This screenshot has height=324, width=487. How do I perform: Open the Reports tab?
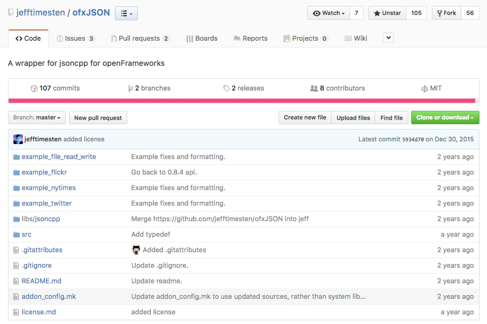(250, 39)
